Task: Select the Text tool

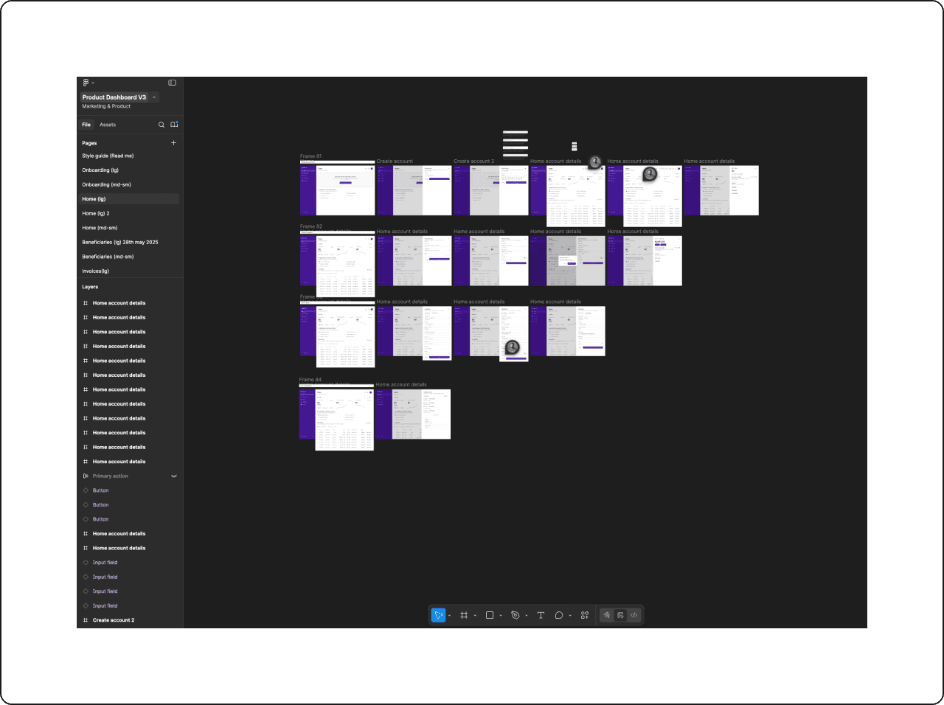Action: pyautogui.click(x=541, y=615)
